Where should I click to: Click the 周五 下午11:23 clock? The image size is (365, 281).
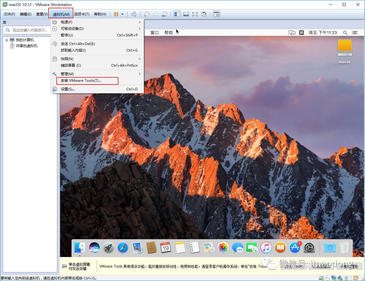[323, 33]
